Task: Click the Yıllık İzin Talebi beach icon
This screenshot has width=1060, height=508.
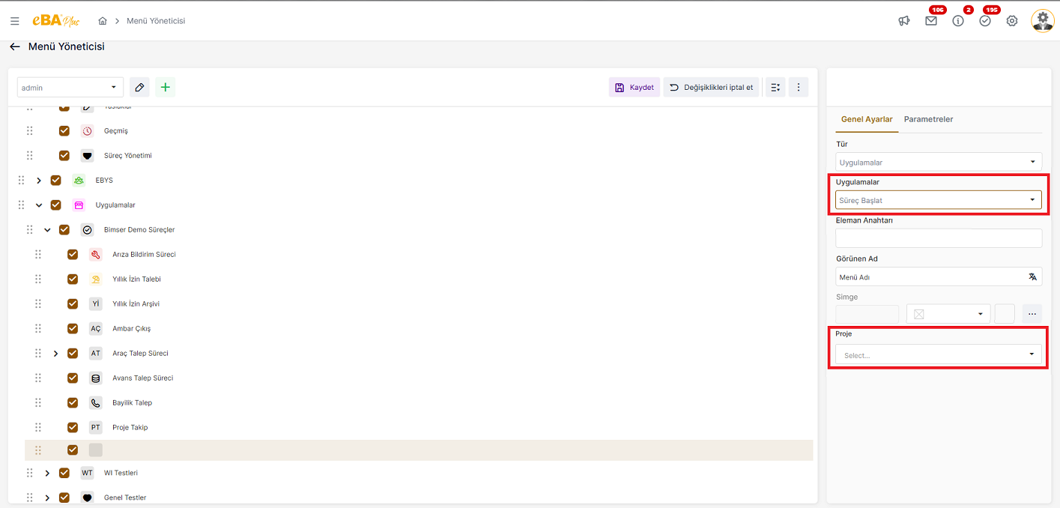Action: point(96,279)
